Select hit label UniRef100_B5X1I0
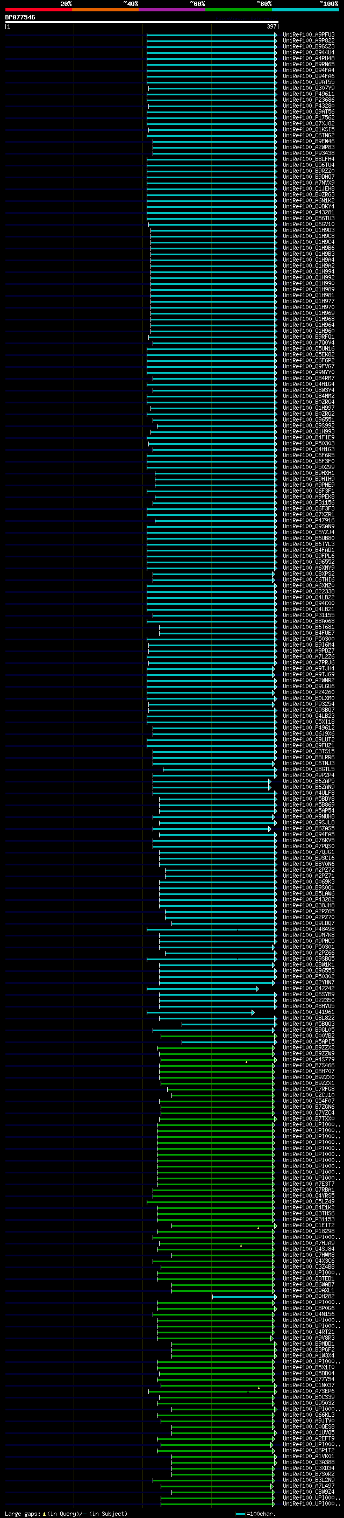Screen dimensions: 344x1518 click(x=309, y=1367)
